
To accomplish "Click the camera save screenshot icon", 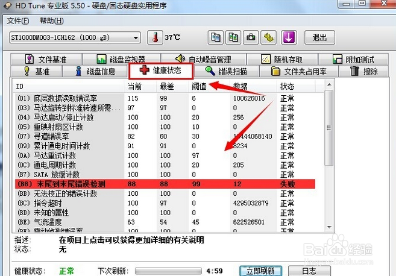I will point(251,37).
